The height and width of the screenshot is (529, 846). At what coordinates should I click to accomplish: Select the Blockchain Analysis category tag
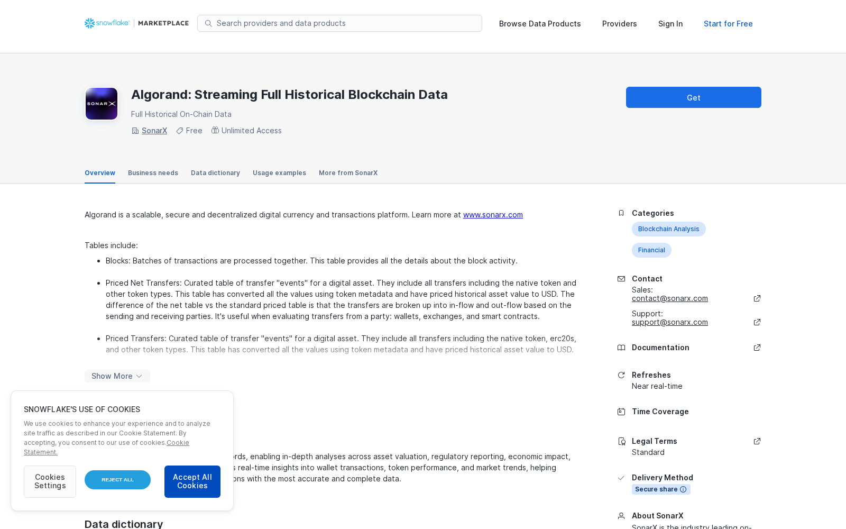point(668,229)
